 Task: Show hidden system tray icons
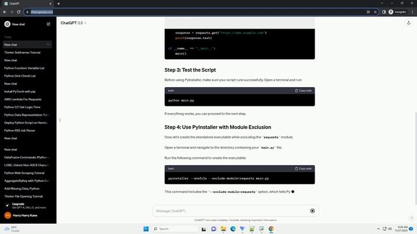378,229
